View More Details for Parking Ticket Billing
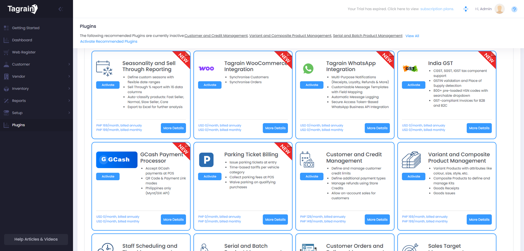Screen dimensions: 524x251 (x=275, y=220)
